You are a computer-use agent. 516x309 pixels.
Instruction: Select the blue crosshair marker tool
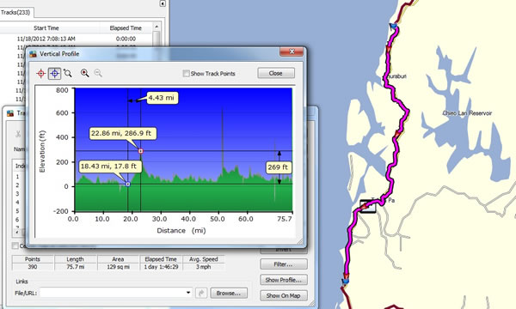[55, 73]
